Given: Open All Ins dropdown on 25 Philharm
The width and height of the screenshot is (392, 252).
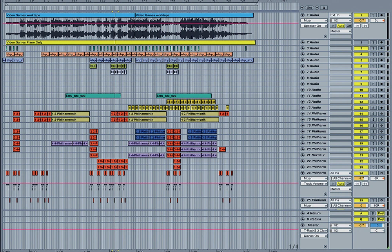Looking at the screenshot, I should tap(341, 200).
